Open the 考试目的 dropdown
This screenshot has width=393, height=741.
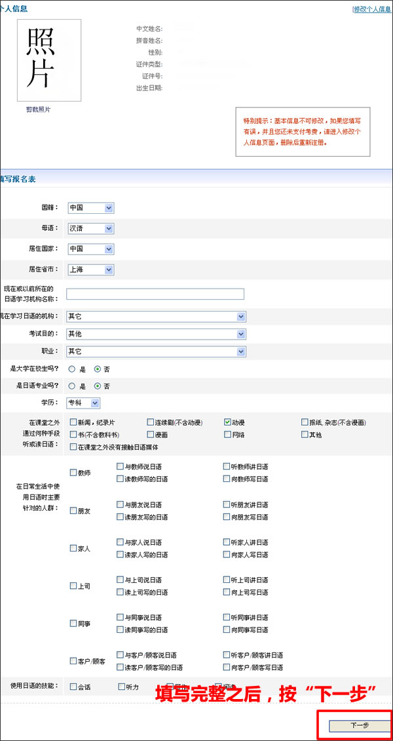pyautogui.click(x=157, y=334)
